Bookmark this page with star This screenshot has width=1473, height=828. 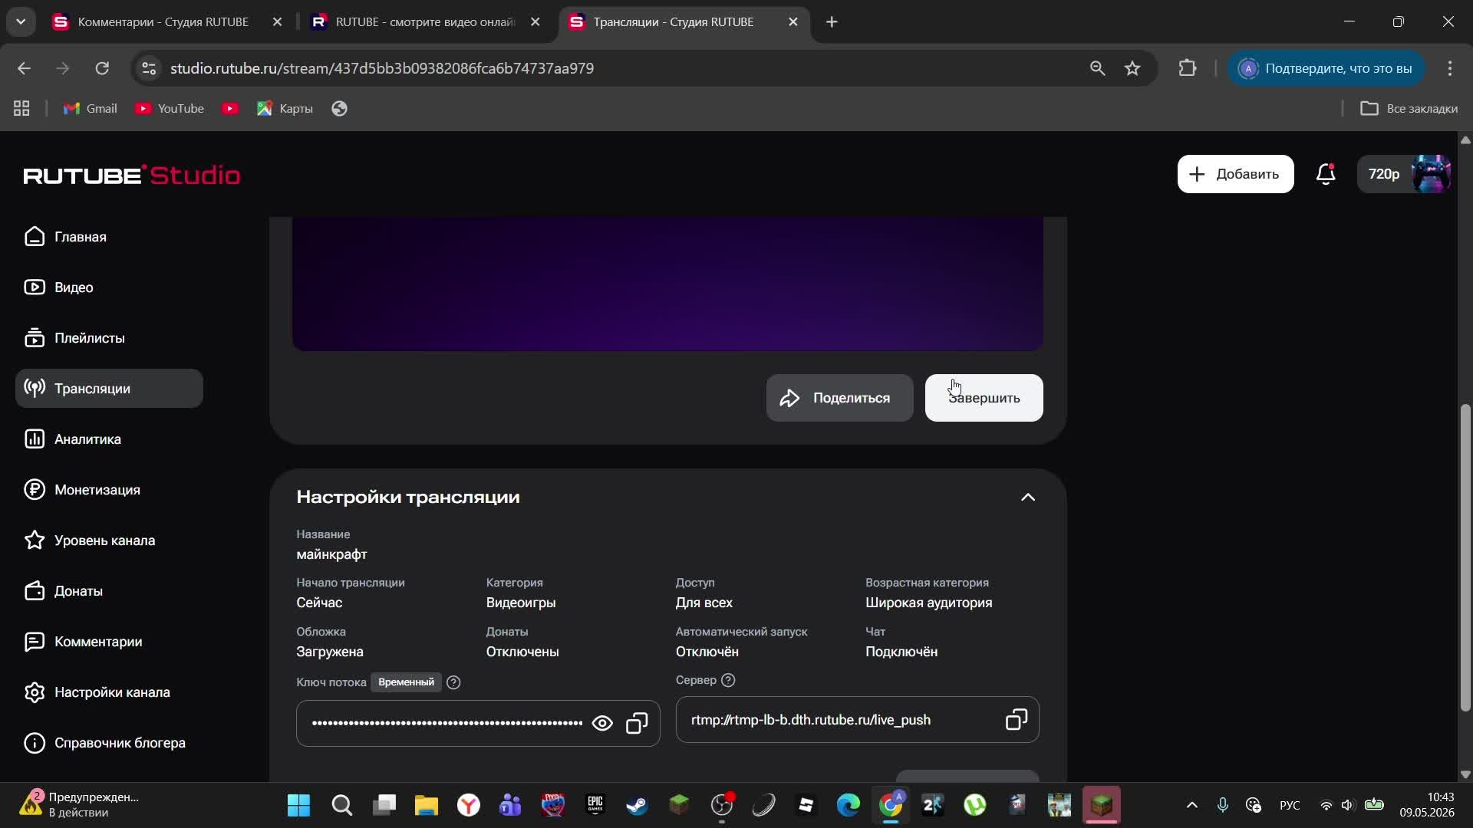[1132, 68]
